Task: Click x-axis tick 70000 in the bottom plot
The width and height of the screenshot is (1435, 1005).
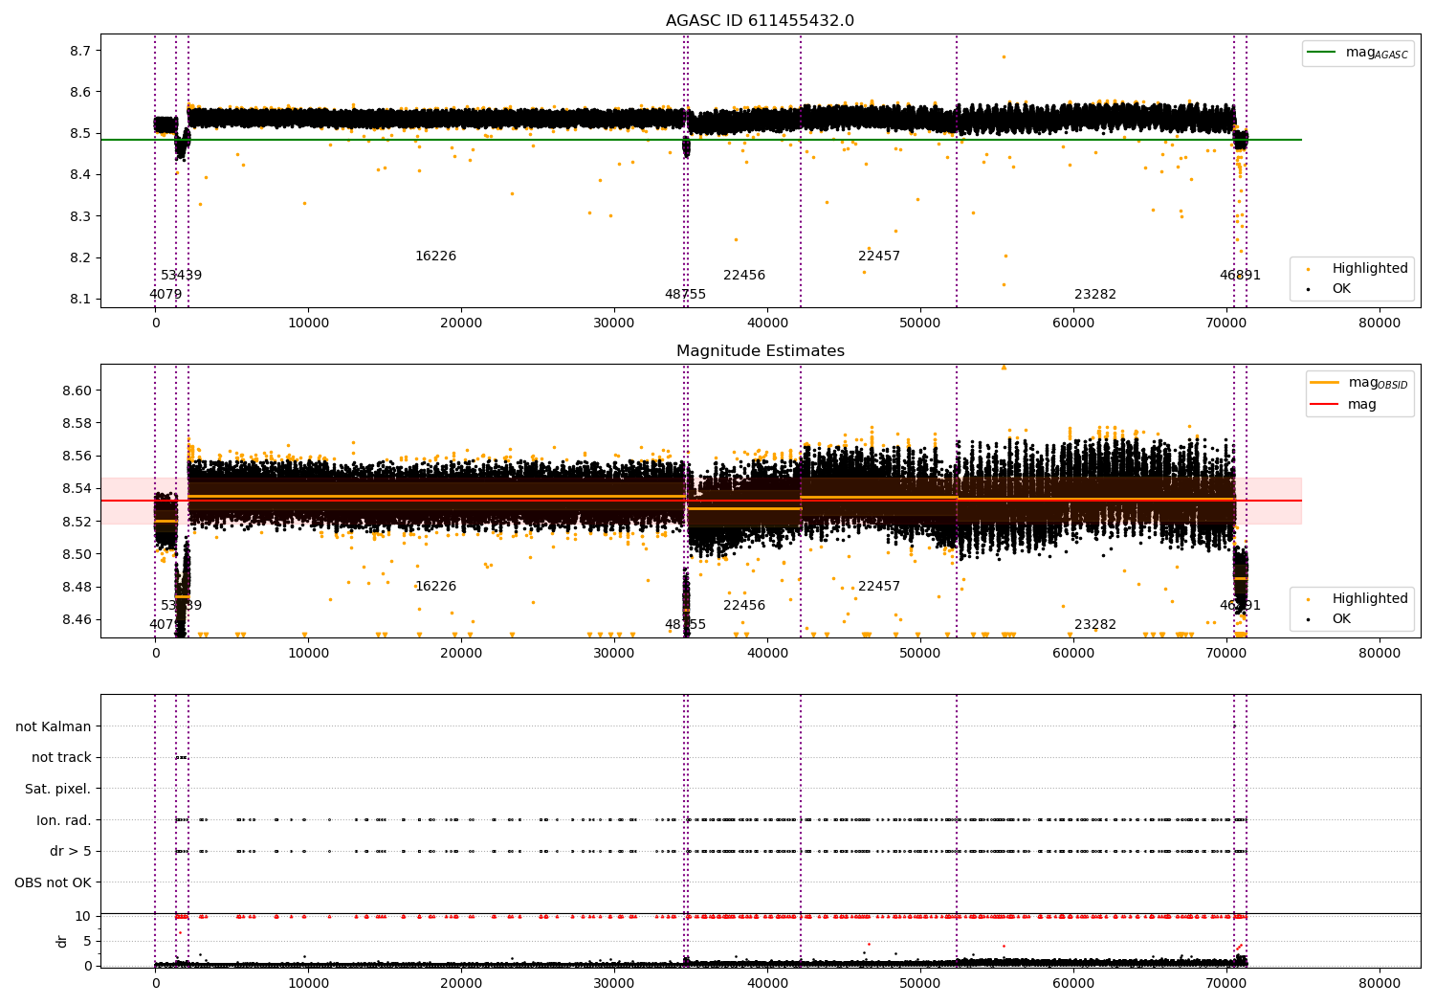Action: [1226, 983]
